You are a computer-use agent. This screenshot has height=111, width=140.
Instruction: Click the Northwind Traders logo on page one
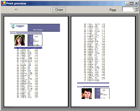(17, 26)
